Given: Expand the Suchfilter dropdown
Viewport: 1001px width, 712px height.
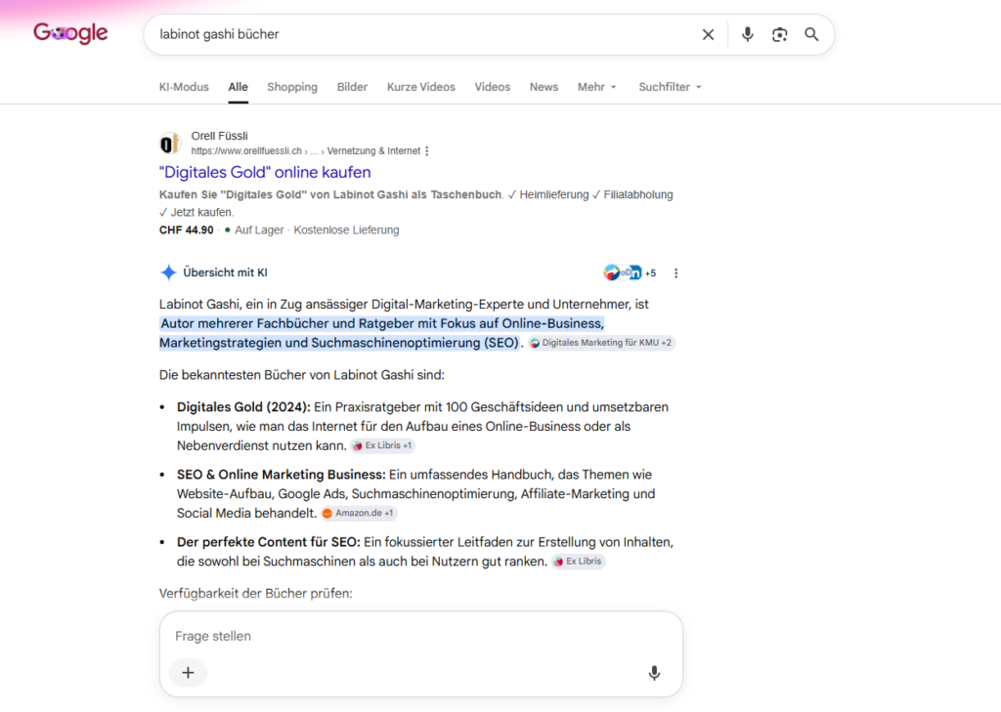Looking at the screenshot, I should coord(670,87).
